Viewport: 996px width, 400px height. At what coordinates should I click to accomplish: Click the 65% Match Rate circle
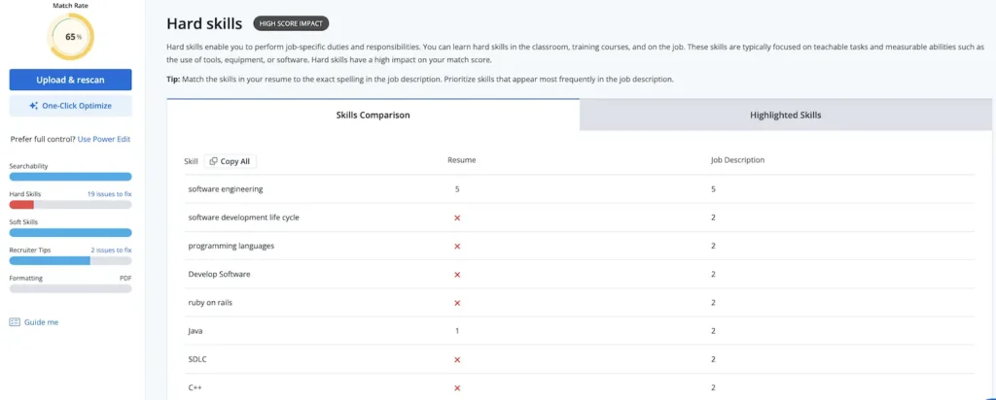(x=70, y=37)
